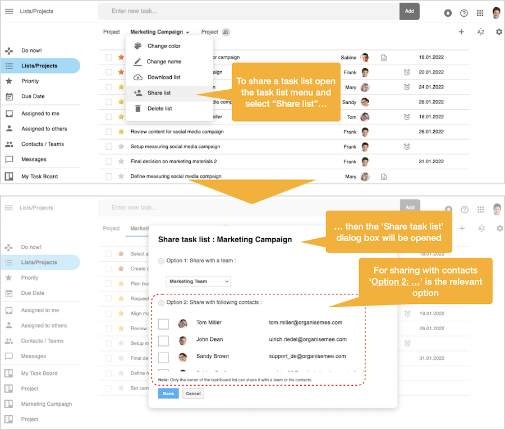Click the notification bell icon
The height and width of the screenshot is (430, 505).
click(448, 13)
